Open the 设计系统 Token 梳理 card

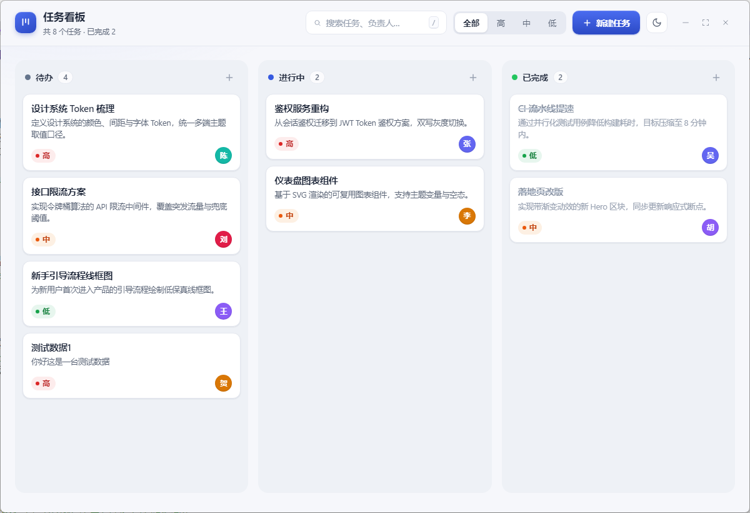(x=131, y=132)
